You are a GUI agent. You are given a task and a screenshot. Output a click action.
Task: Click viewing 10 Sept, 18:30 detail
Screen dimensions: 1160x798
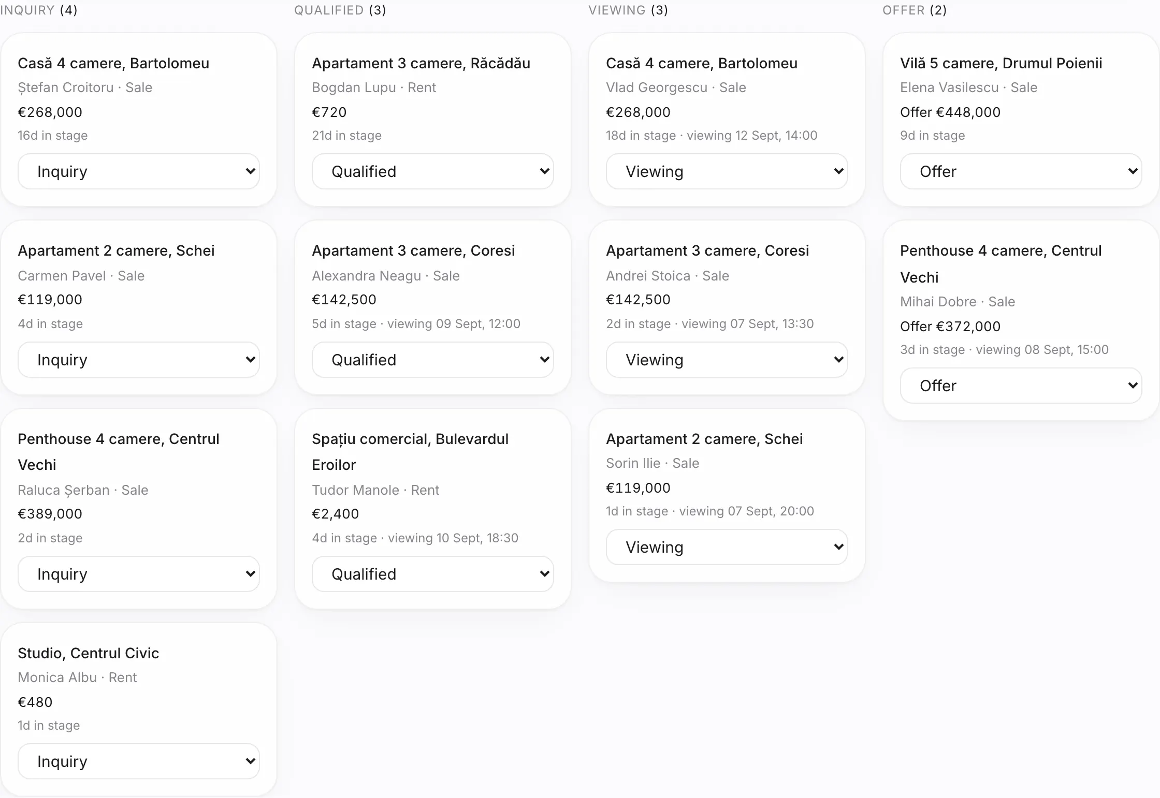453,538
